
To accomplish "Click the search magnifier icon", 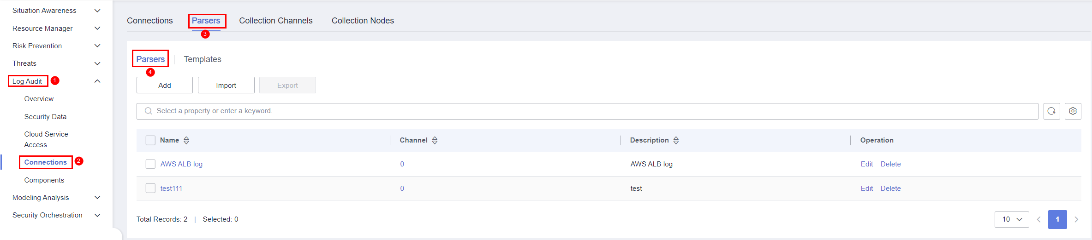I will [149, 111].
